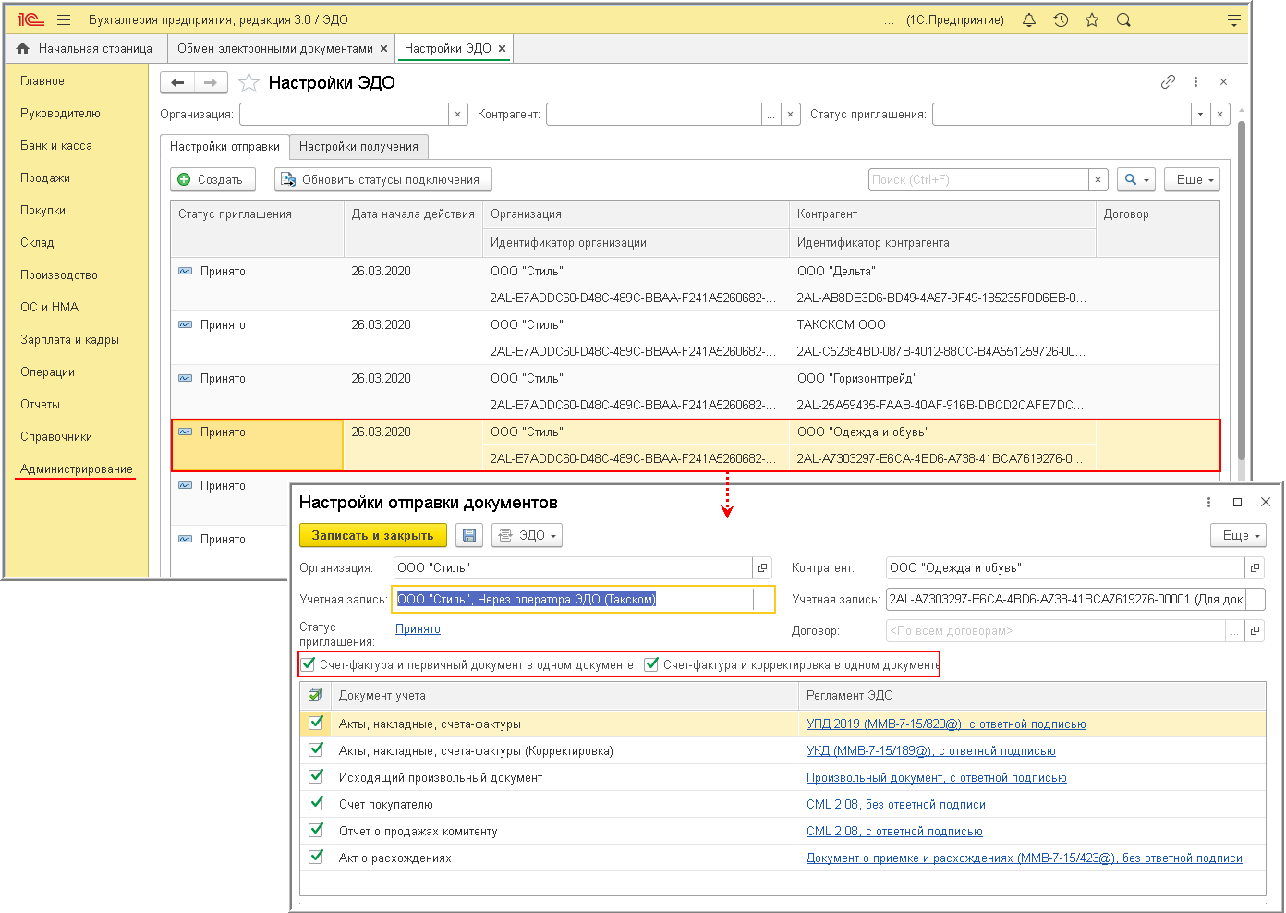The width and height of the screenshot is (1286, 913).
Task: Open the УПД 2019 regulation link
Action: [946, 724]
